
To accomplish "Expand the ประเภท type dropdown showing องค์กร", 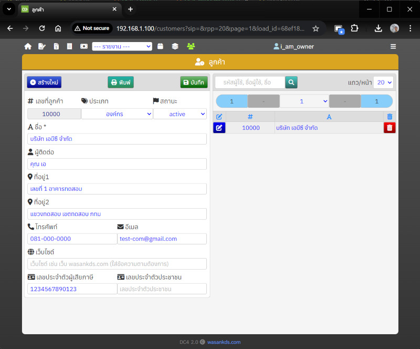I will coord(117,114).
